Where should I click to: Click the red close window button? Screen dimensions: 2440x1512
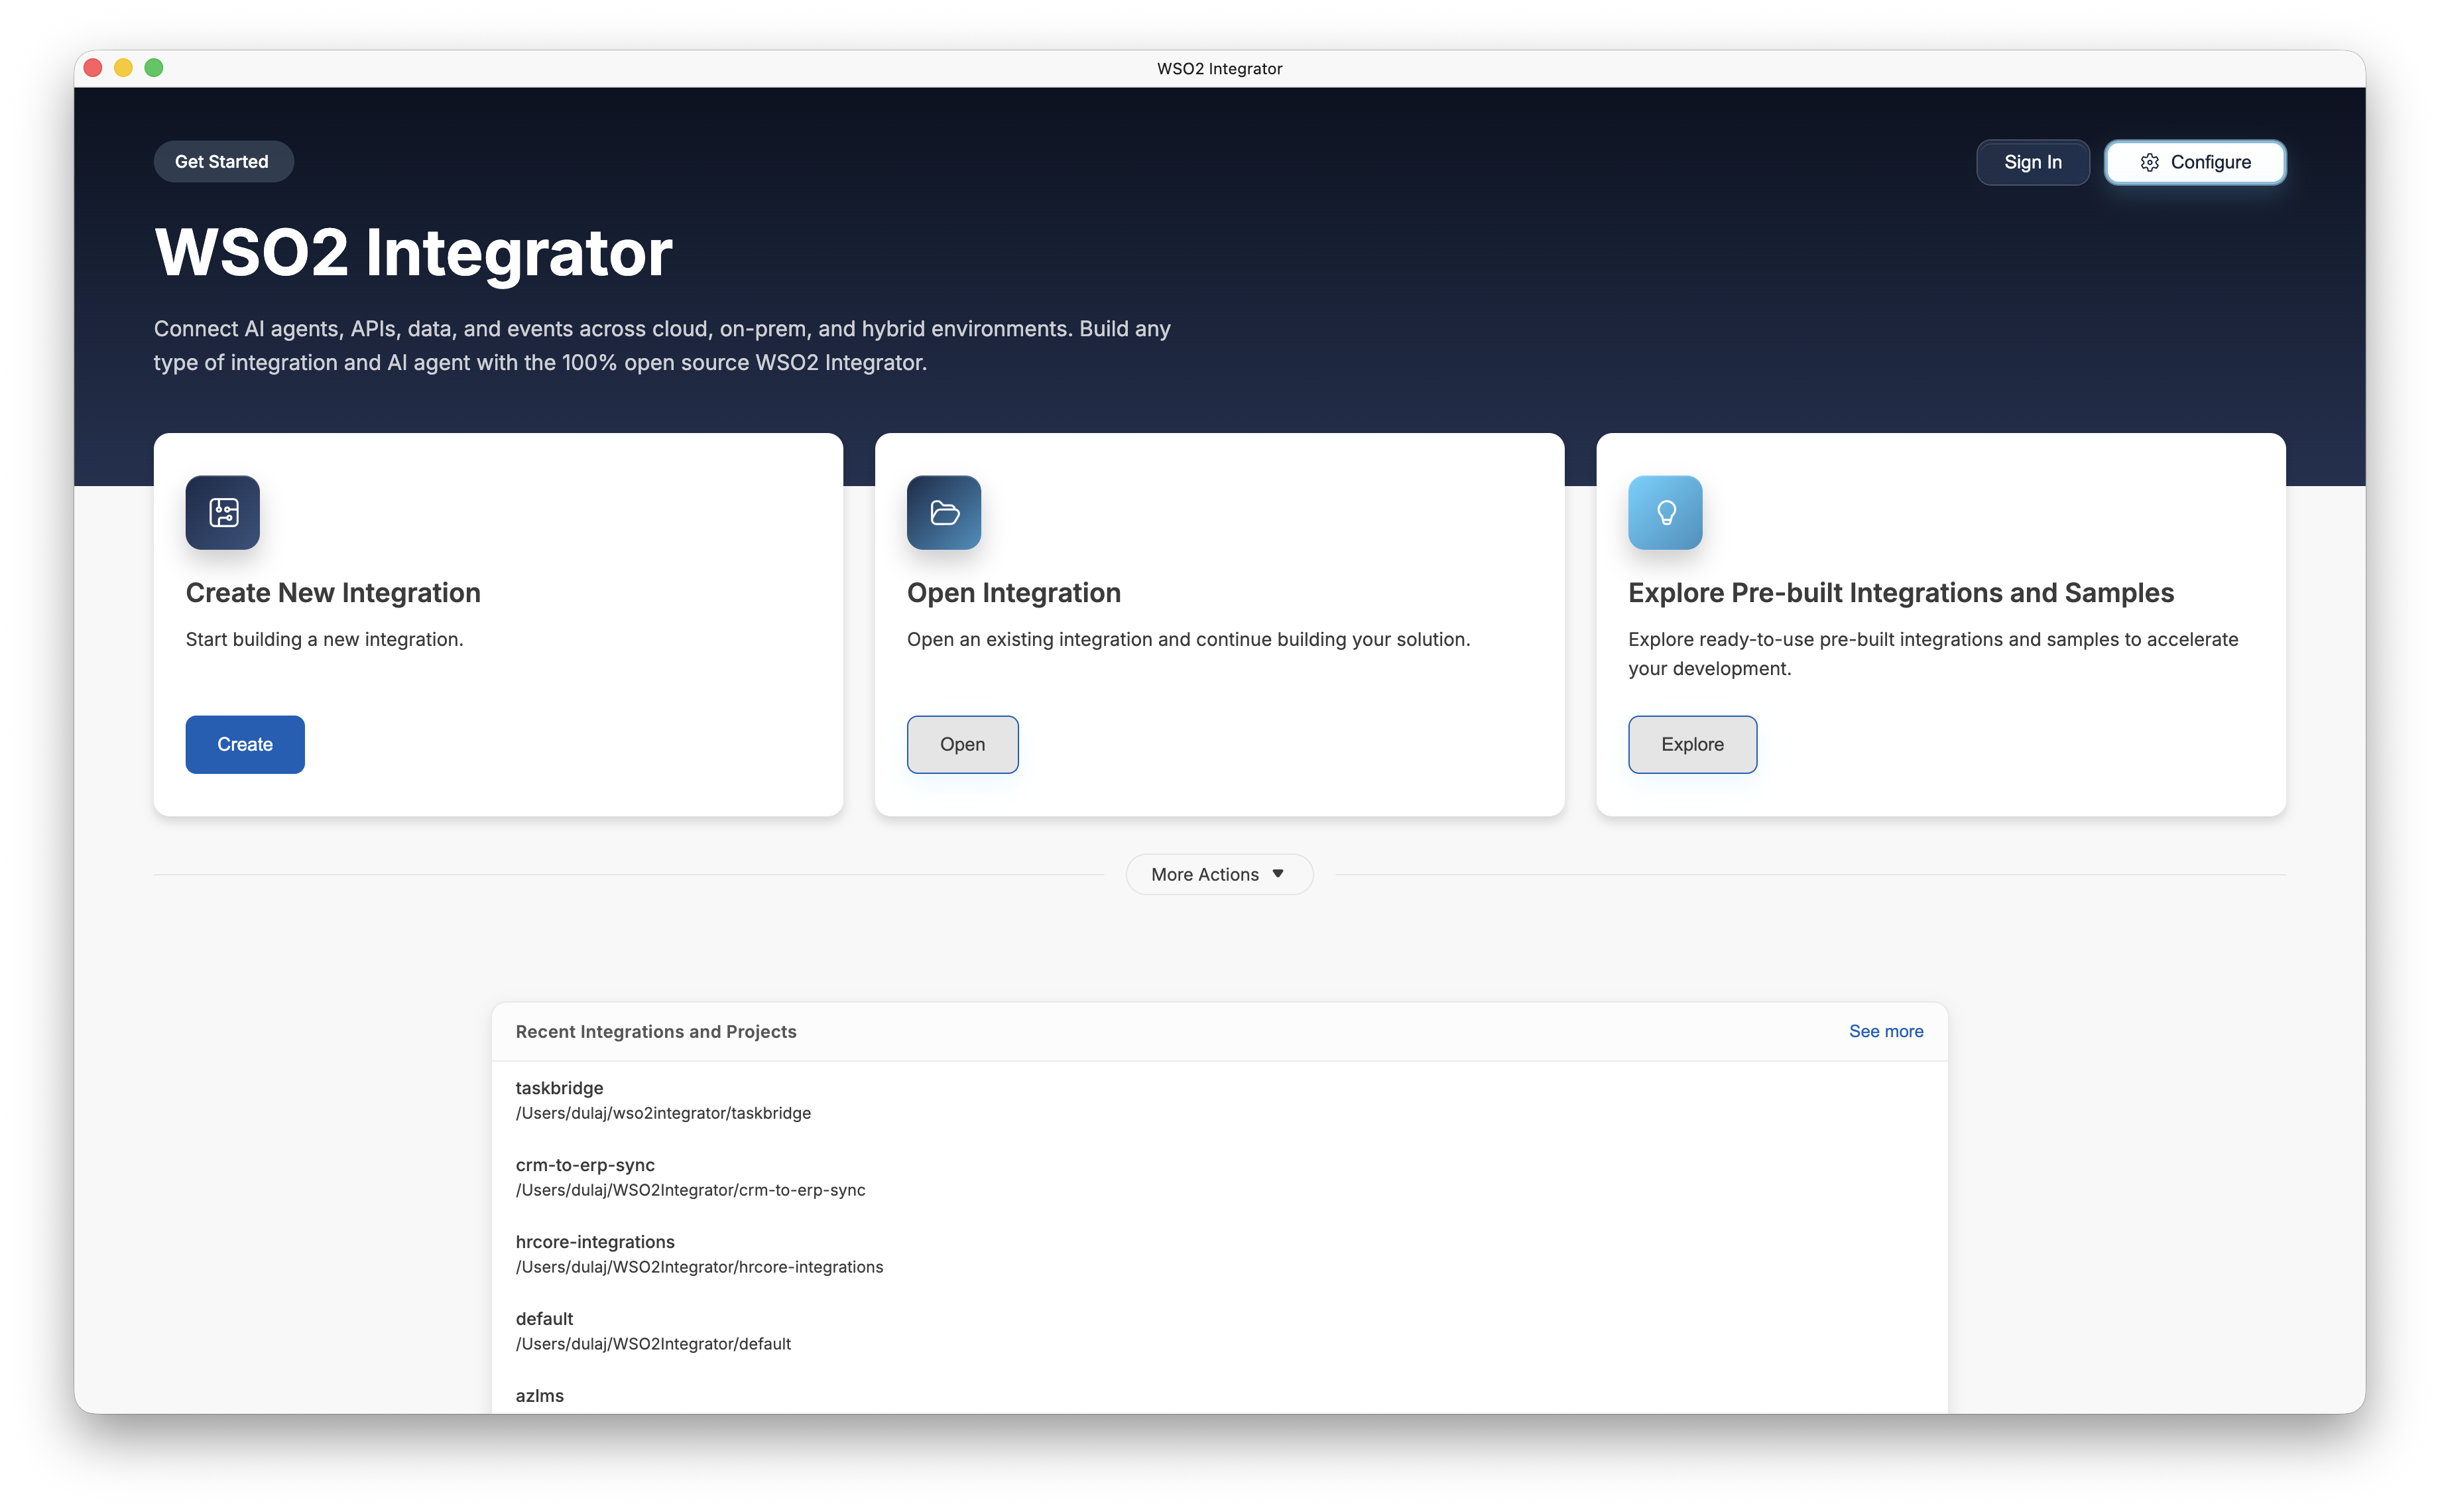[93, 68]
